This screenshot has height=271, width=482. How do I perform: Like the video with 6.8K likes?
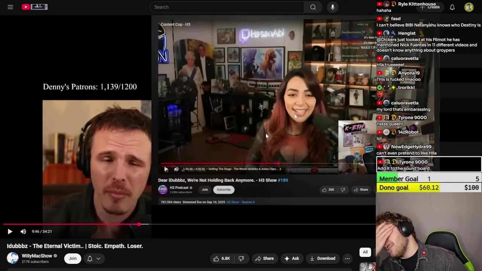(x=221, y=258)
